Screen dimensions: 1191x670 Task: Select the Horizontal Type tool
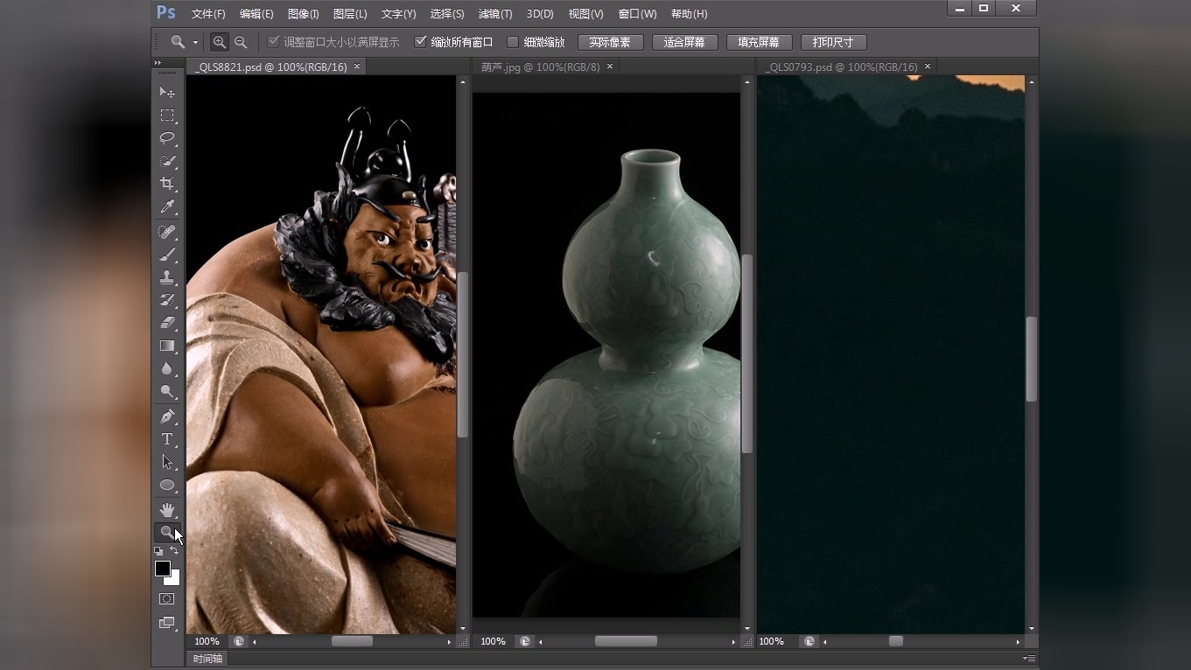(166, 439)
